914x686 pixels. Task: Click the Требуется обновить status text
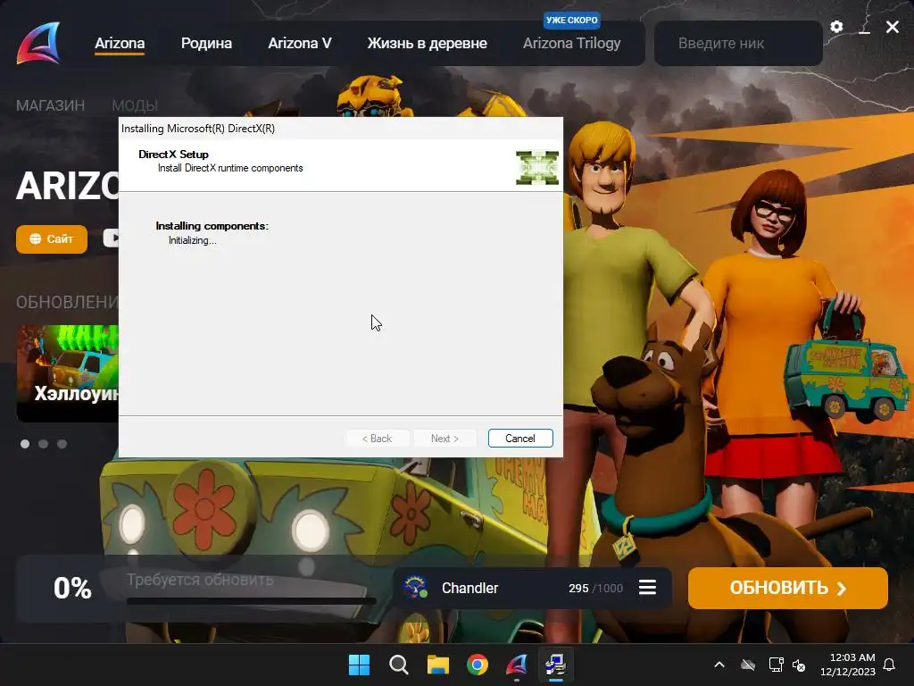[x=200, y=580]
